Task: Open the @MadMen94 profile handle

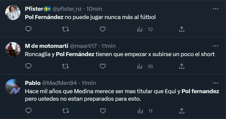Action: click(59, 83)
